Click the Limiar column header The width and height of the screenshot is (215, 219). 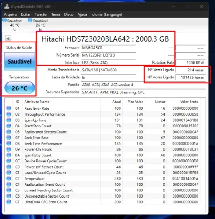click(160, 102)
